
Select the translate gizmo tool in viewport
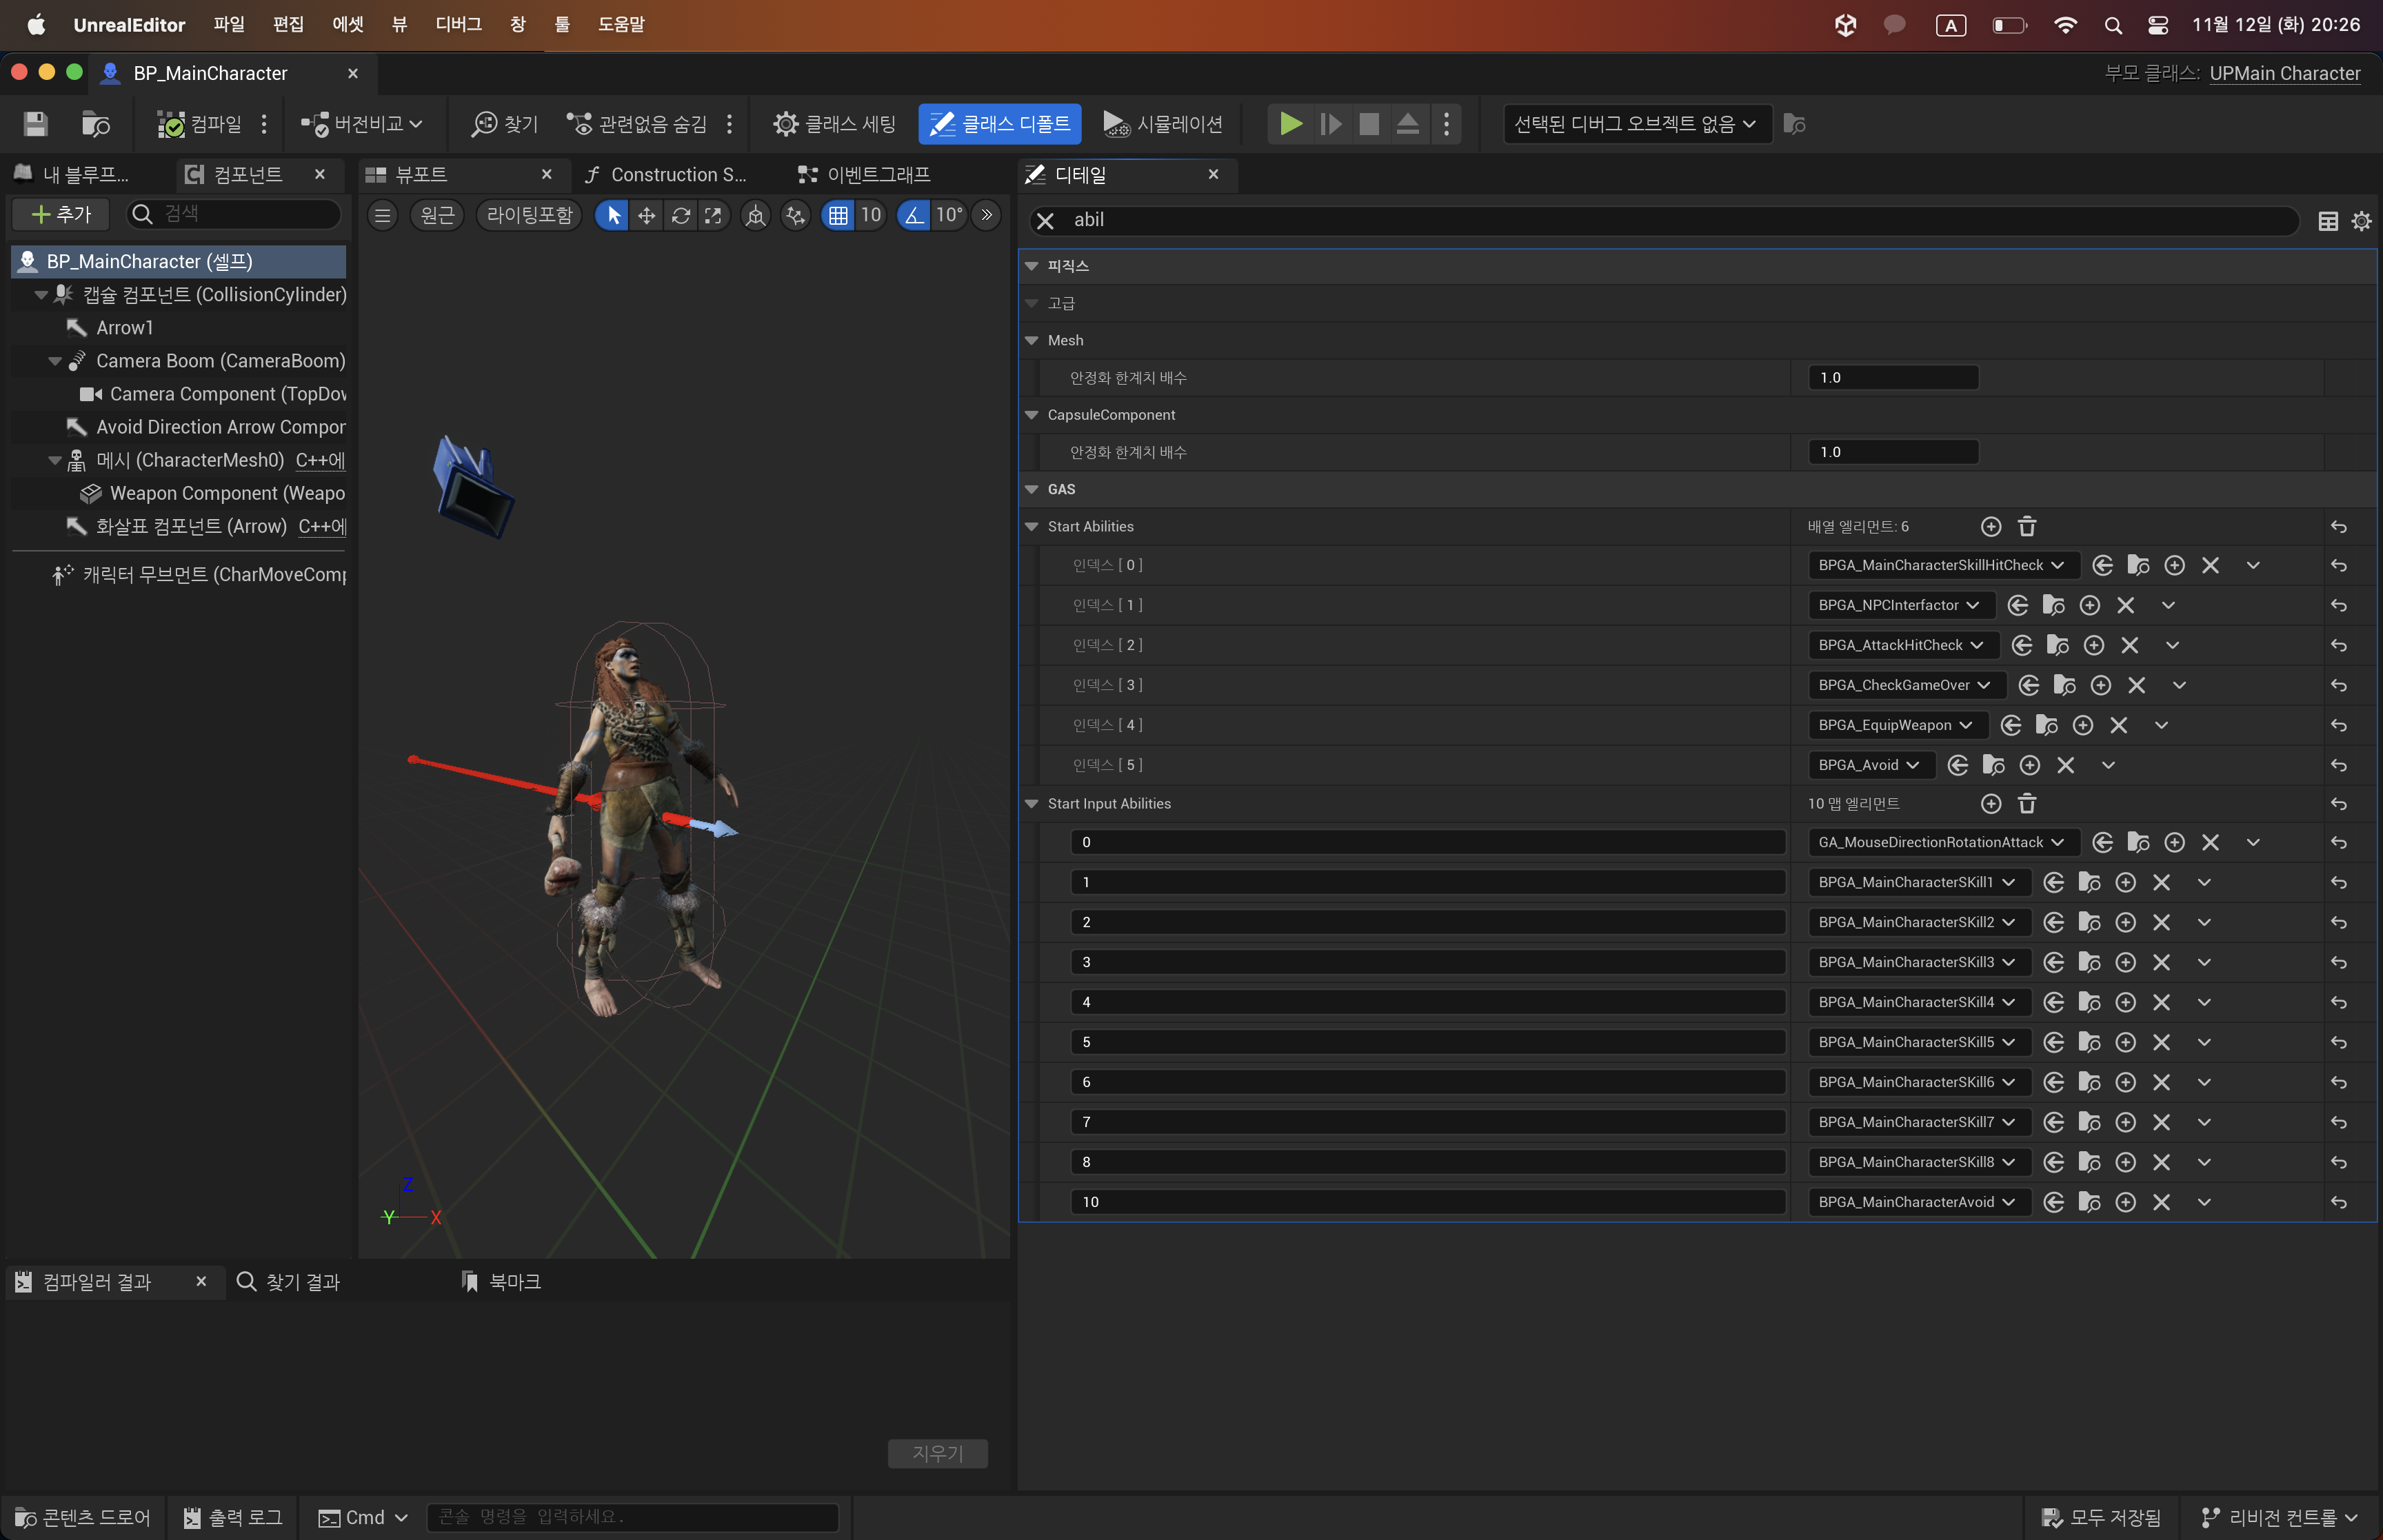647,215
